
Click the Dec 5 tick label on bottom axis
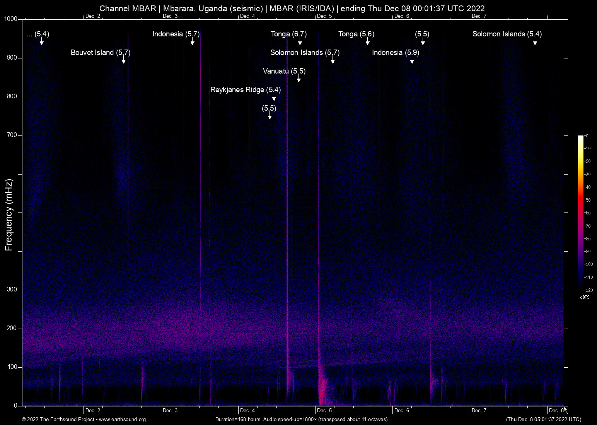324,410
